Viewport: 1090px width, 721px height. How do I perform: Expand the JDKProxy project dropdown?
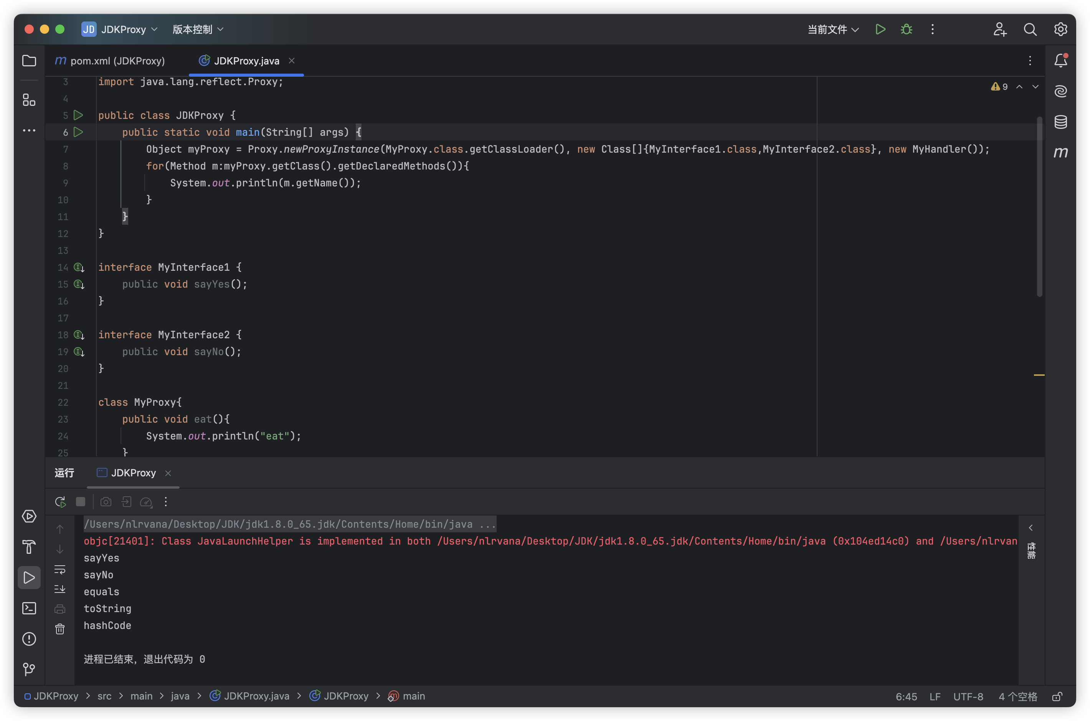tap(120, 30)
